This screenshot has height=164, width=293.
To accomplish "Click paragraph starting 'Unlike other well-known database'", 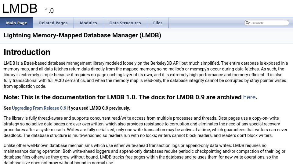I will (144, 154).
